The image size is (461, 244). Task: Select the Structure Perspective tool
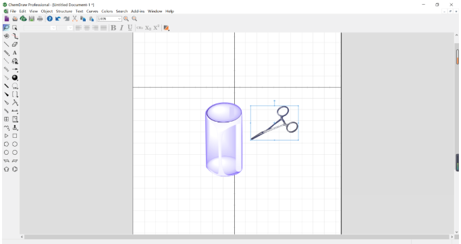coord(6,36)
